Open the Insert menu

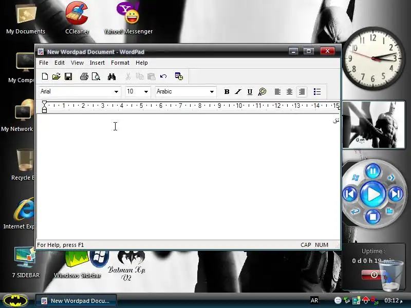[97, 63]
